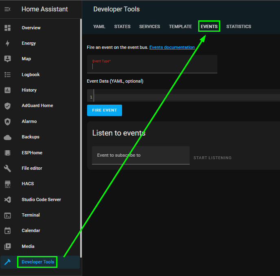This screenshot has width=280, height=276.
Task: Click the Terminal console icon
Action: coord(7,215)
